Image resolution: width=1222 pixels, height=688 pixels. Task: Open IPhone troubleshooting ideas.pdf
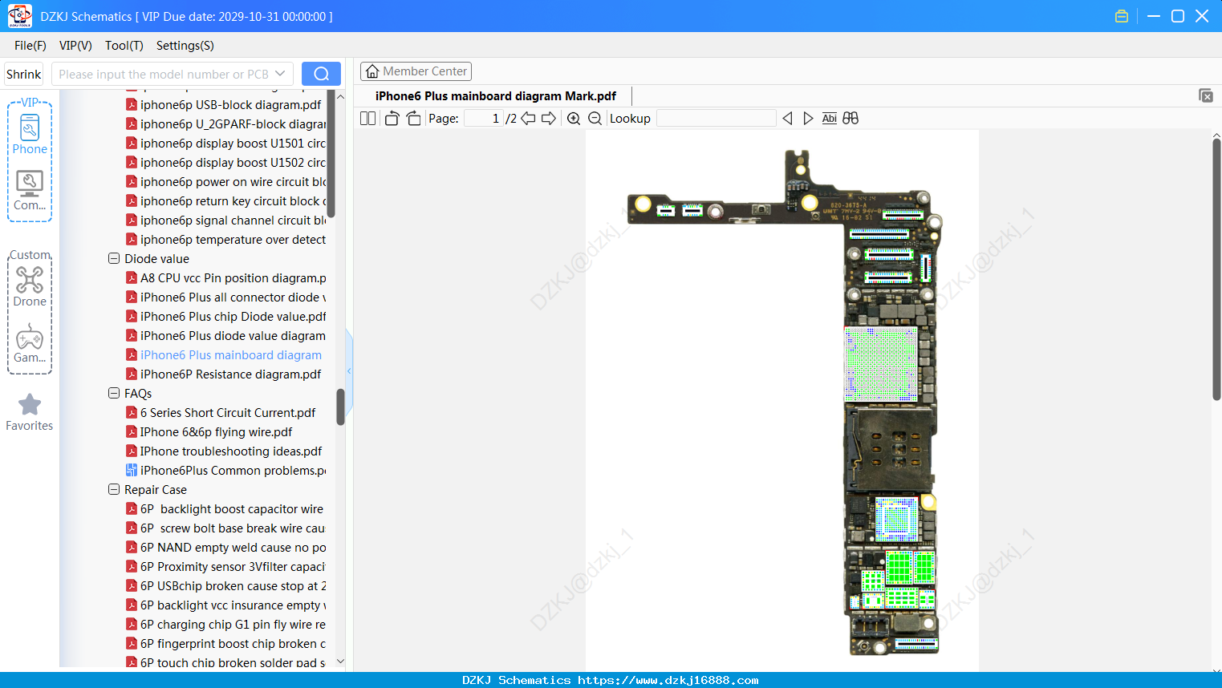(231, 451)
